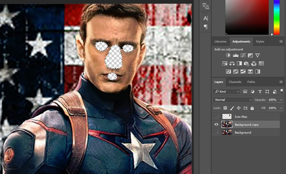The width and height of the screenshot is (286, 174).
Task: Show the Background layer
Action: pos(216,132)
